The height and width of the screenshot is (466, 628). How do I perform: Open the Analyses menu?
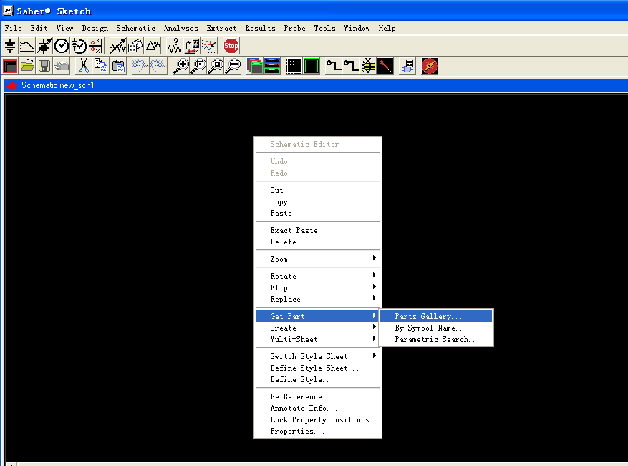click(180, 29)
